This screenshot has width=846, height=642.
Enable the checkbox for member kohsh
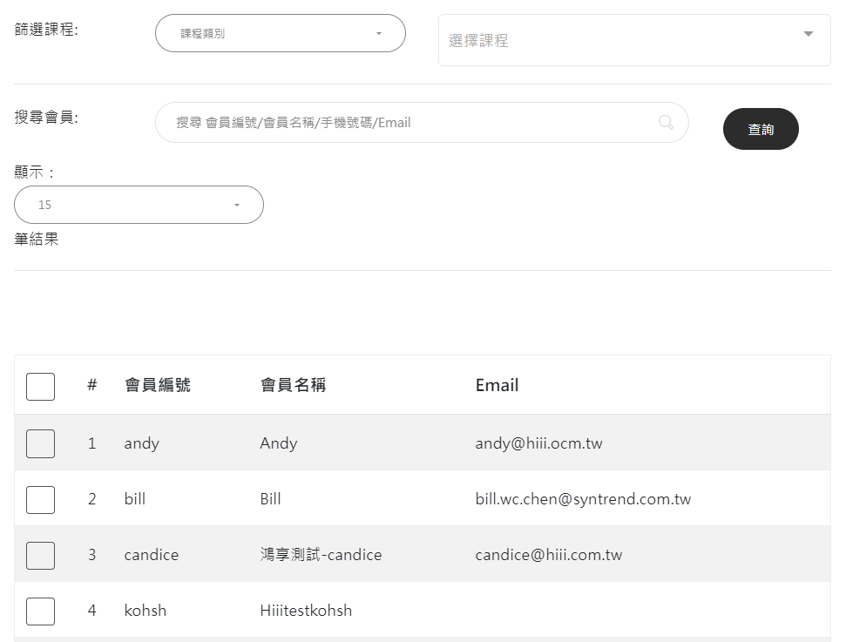40,611
